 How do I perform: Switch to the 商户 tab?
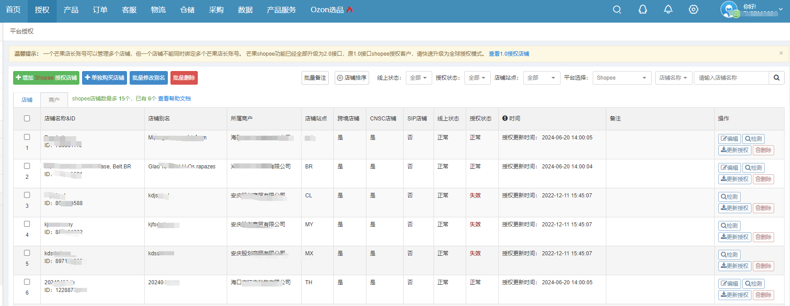pyautogui.click(x=54, y=100)
